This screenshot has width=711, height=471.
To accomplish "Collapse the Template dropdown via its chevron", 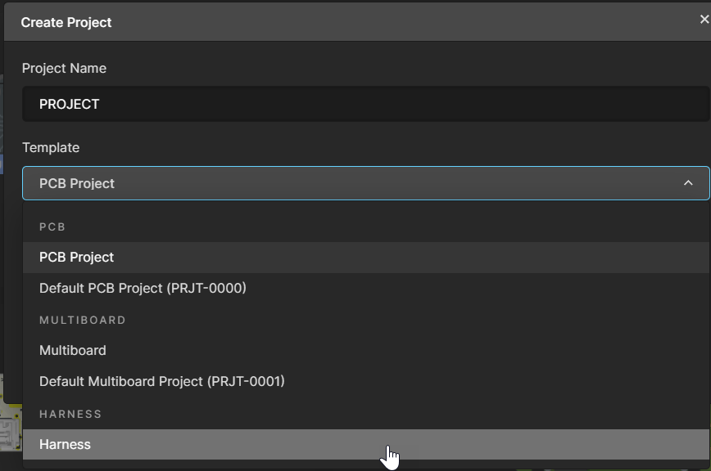I will 690,183.
